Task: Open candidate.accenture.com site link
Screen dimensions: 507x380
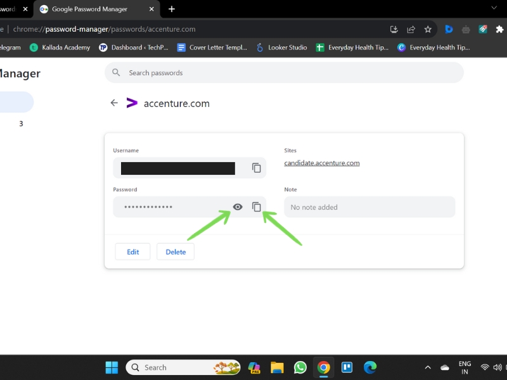Action: (322, 163)
